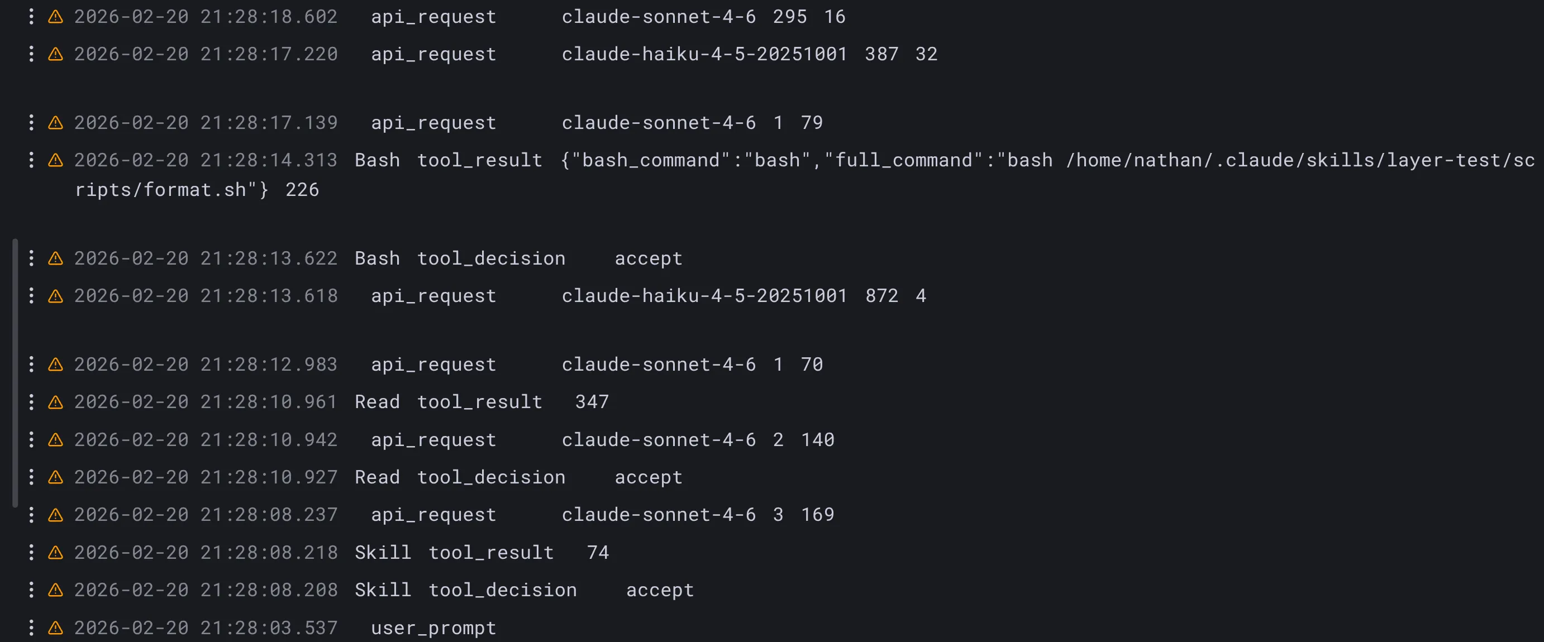Click warning icon on Bash tool_decision accept row
Viewport: 1544px width, 642px height.
(x=56, y=258)
